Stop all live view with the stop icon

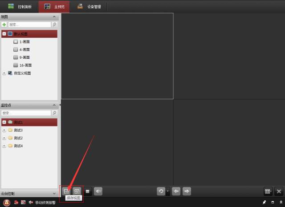pyautogui.click(x=88, y=191)
